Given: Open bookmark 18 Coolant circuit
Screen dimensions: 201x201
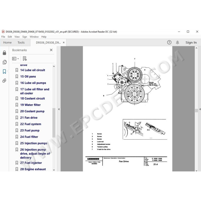Looking at the screenshot, I should tap(32, 98).
